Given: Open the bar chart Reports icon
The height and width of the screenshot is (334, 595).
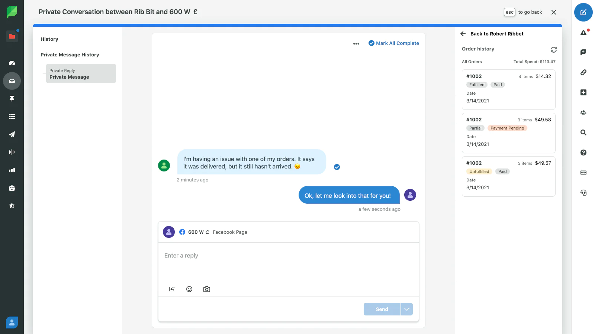Looking at the screenshot, I should click(x=12, y=170).
